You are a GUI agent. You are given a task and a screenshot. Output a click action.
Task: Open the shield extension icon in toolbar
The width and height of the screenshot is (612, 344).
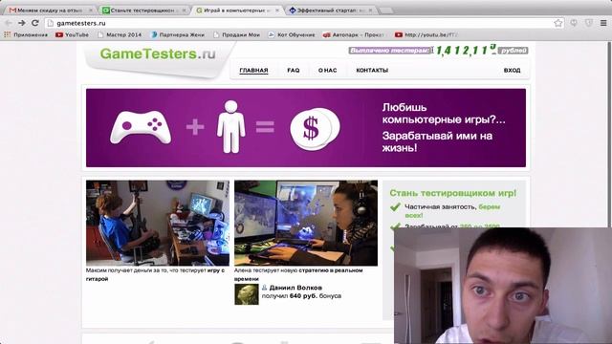click(x=589, y=23)
